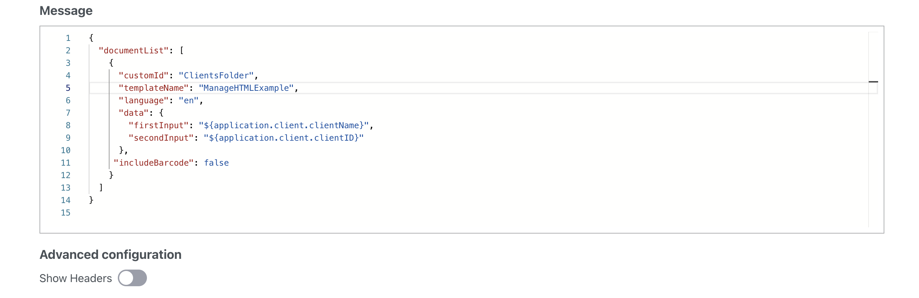Screen dimensions: 919x298
Task: Click the ${application.client.clientID} placeholder value
Action: [283, 138]
